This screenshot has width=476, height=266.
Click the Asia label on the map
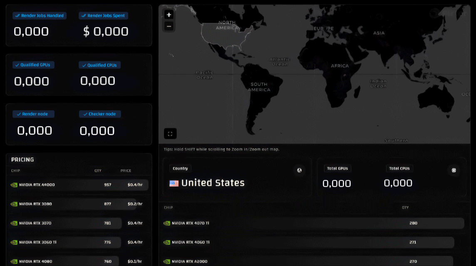pyautogui.click(x=379, y=33)
